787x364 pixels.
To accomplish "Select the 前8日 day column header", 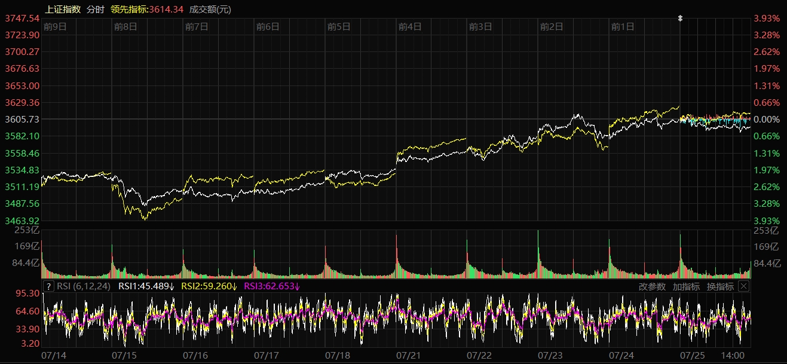I will pos(125,26).
